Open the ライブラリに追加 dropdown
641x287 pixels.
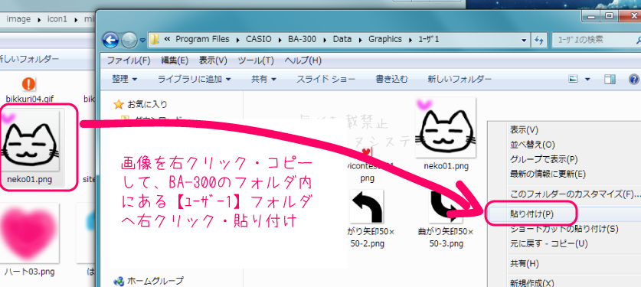[195, 79]
